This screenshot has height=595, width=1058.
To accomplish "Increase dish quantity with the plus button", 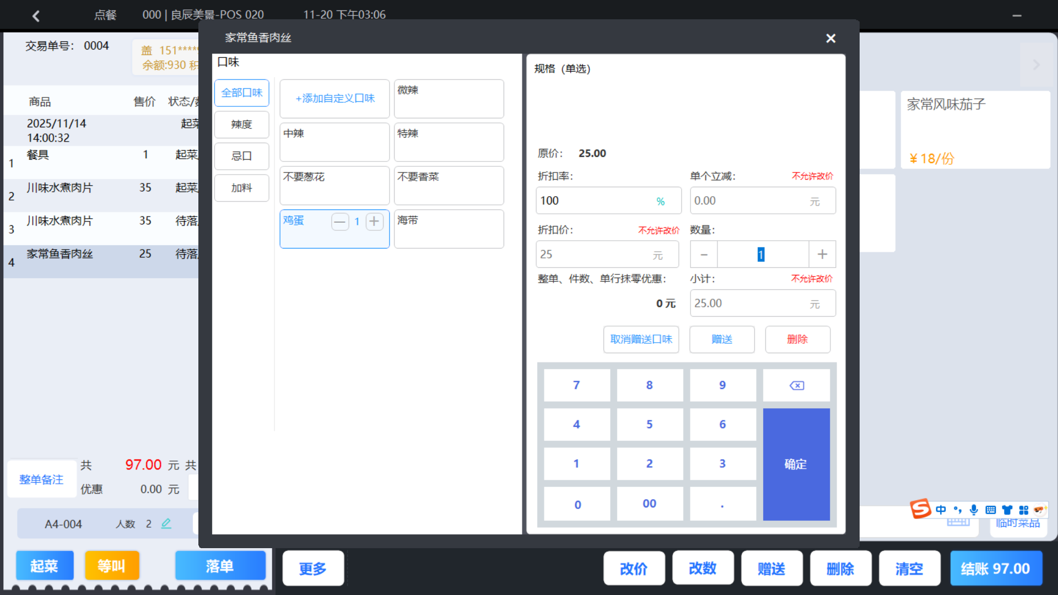I will (x=822, y=254).
